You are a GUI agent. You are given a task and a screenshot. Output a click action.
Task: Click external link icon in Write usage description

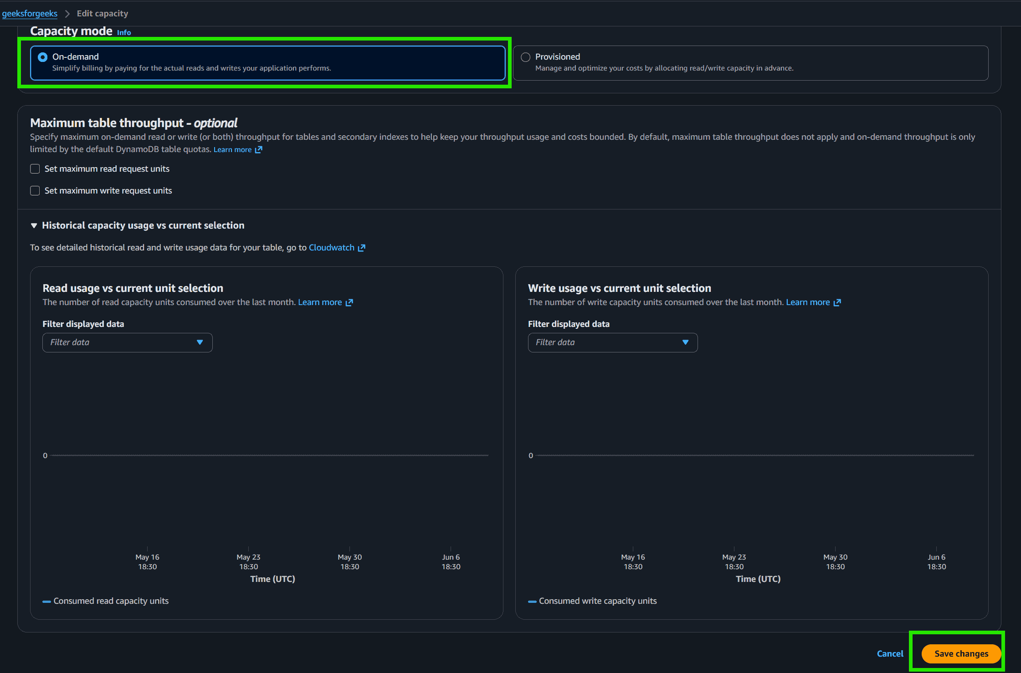[837, 302]
